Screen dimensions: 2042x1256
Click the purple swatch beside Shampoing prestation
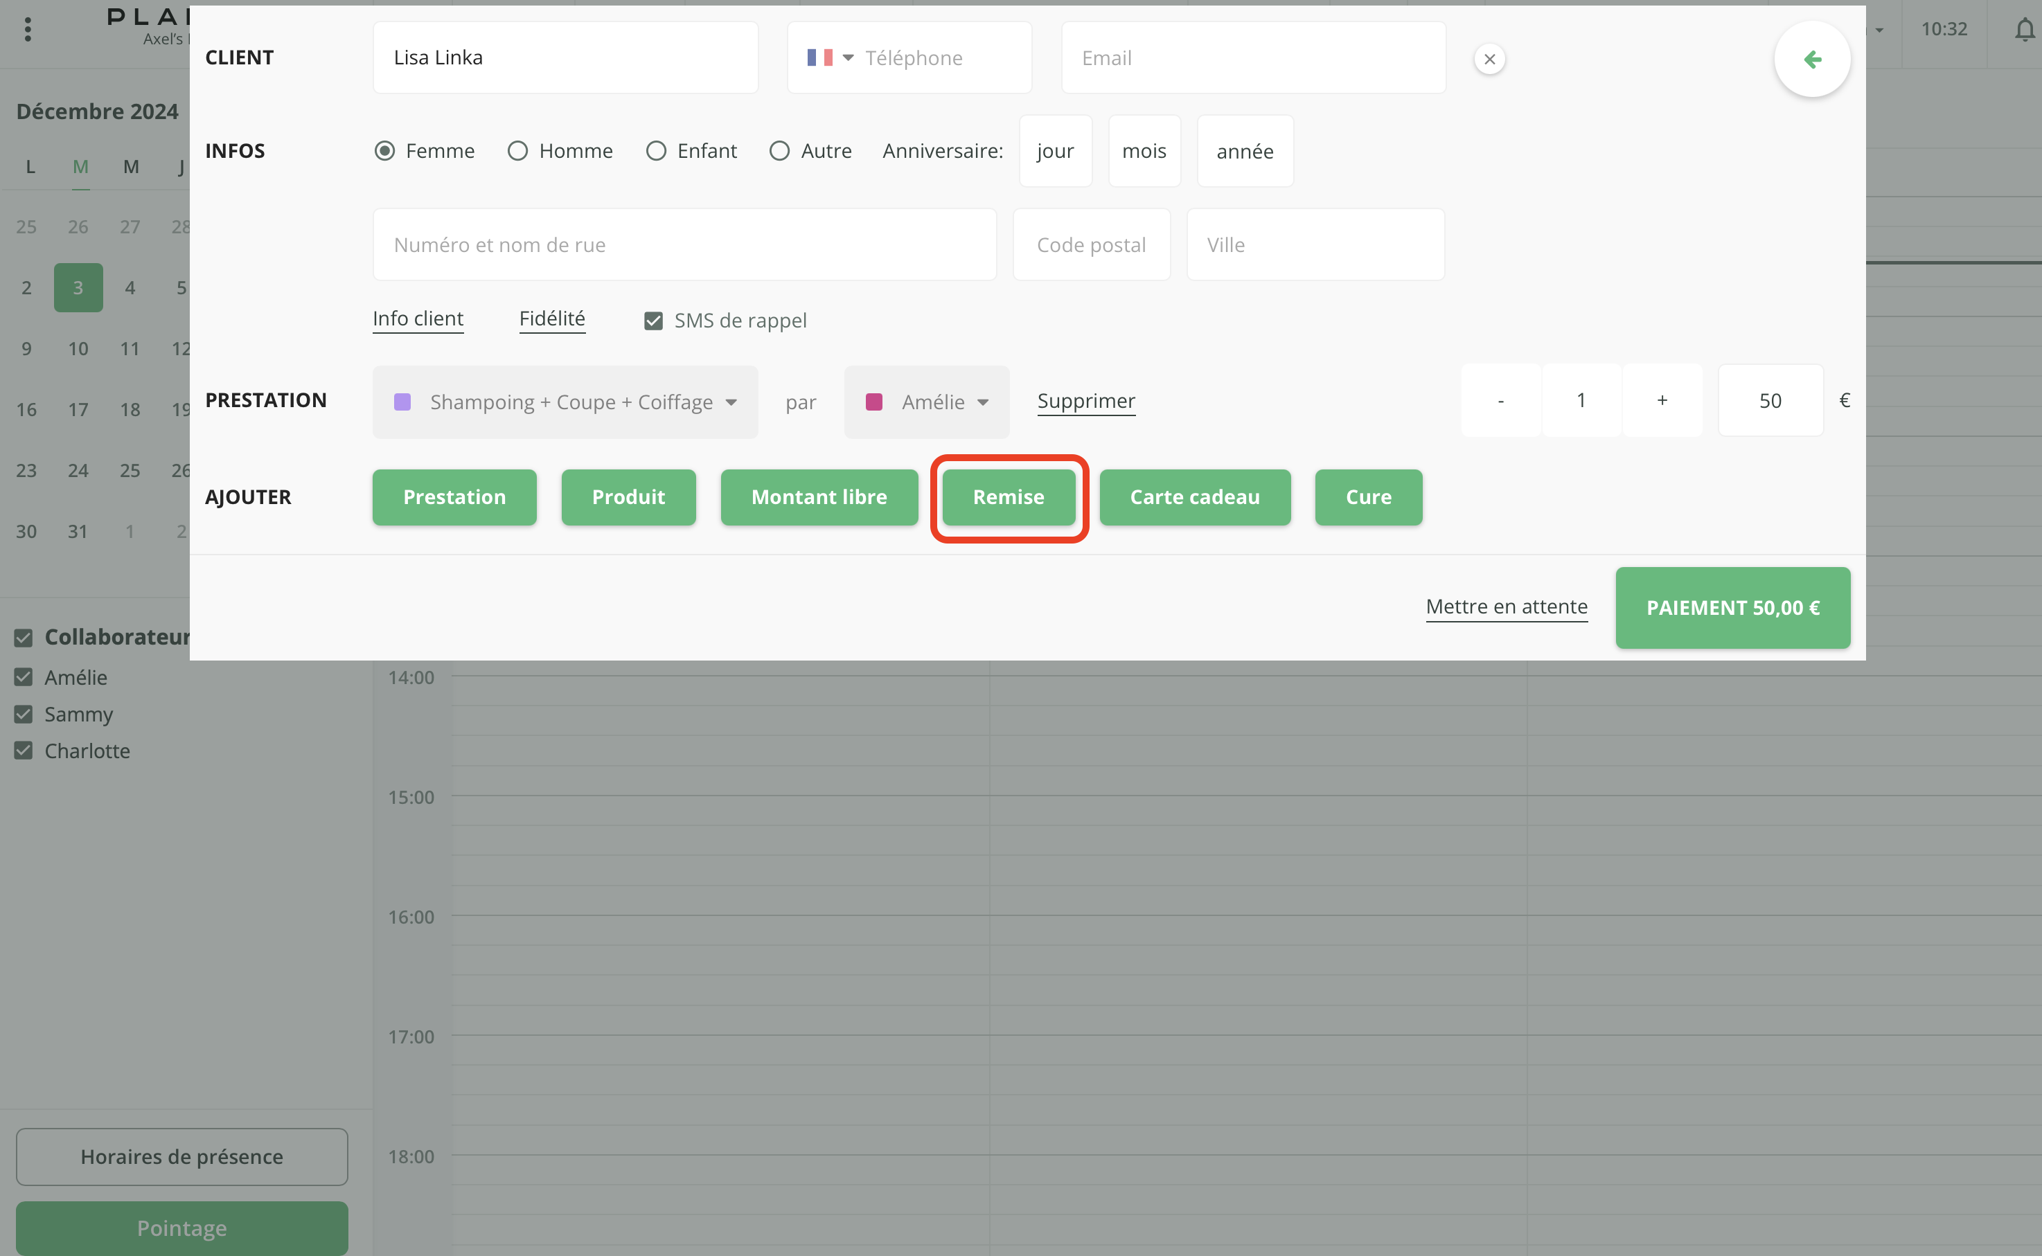402,402
